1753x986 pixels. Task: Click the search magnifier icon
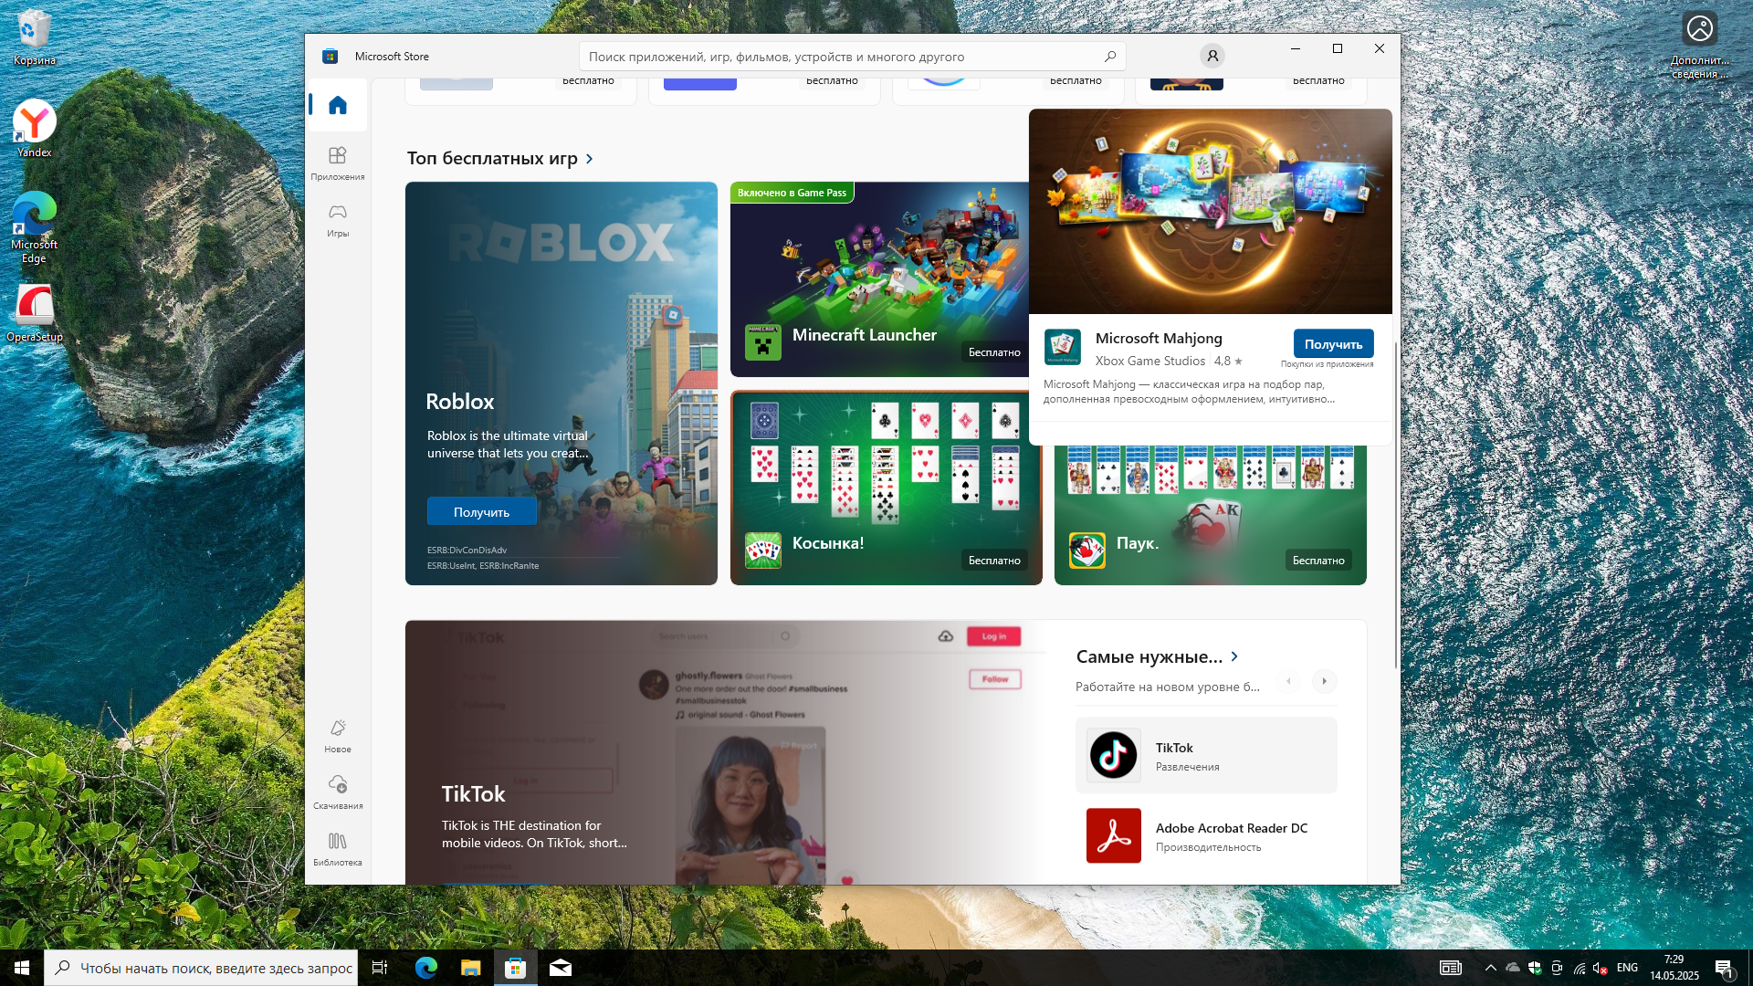pos(1110,57)
